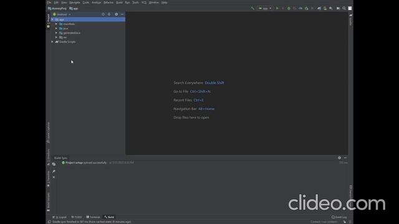This screenshot has width=399, height=224.
Task: Open the Build menu
Action: 119,2
